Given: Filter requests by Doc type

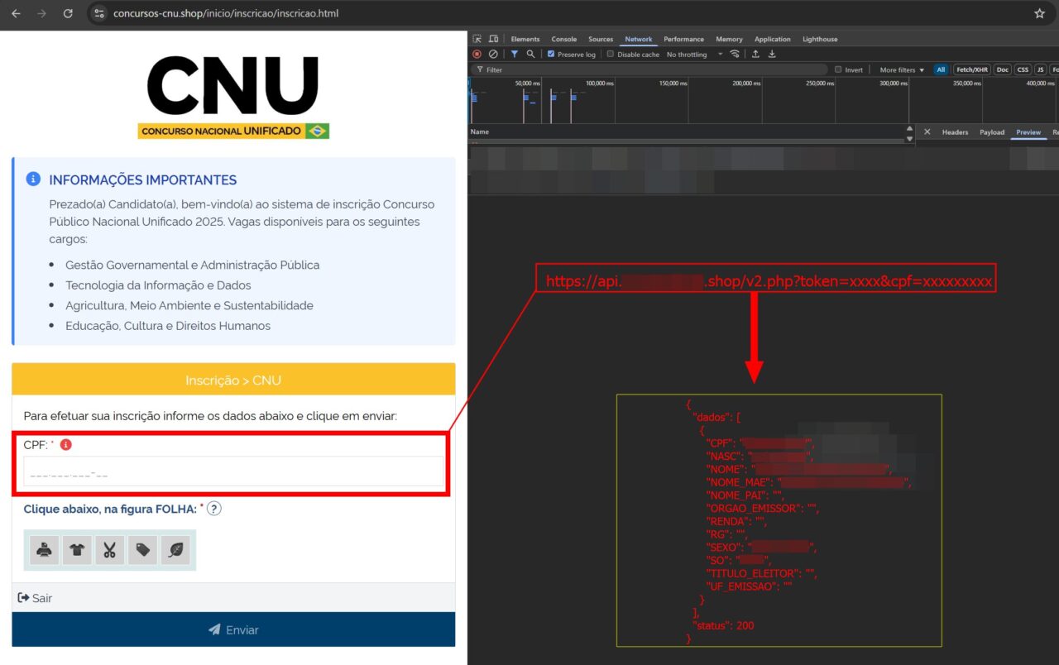Looking at the screenshot, I should click(1003, 69).
